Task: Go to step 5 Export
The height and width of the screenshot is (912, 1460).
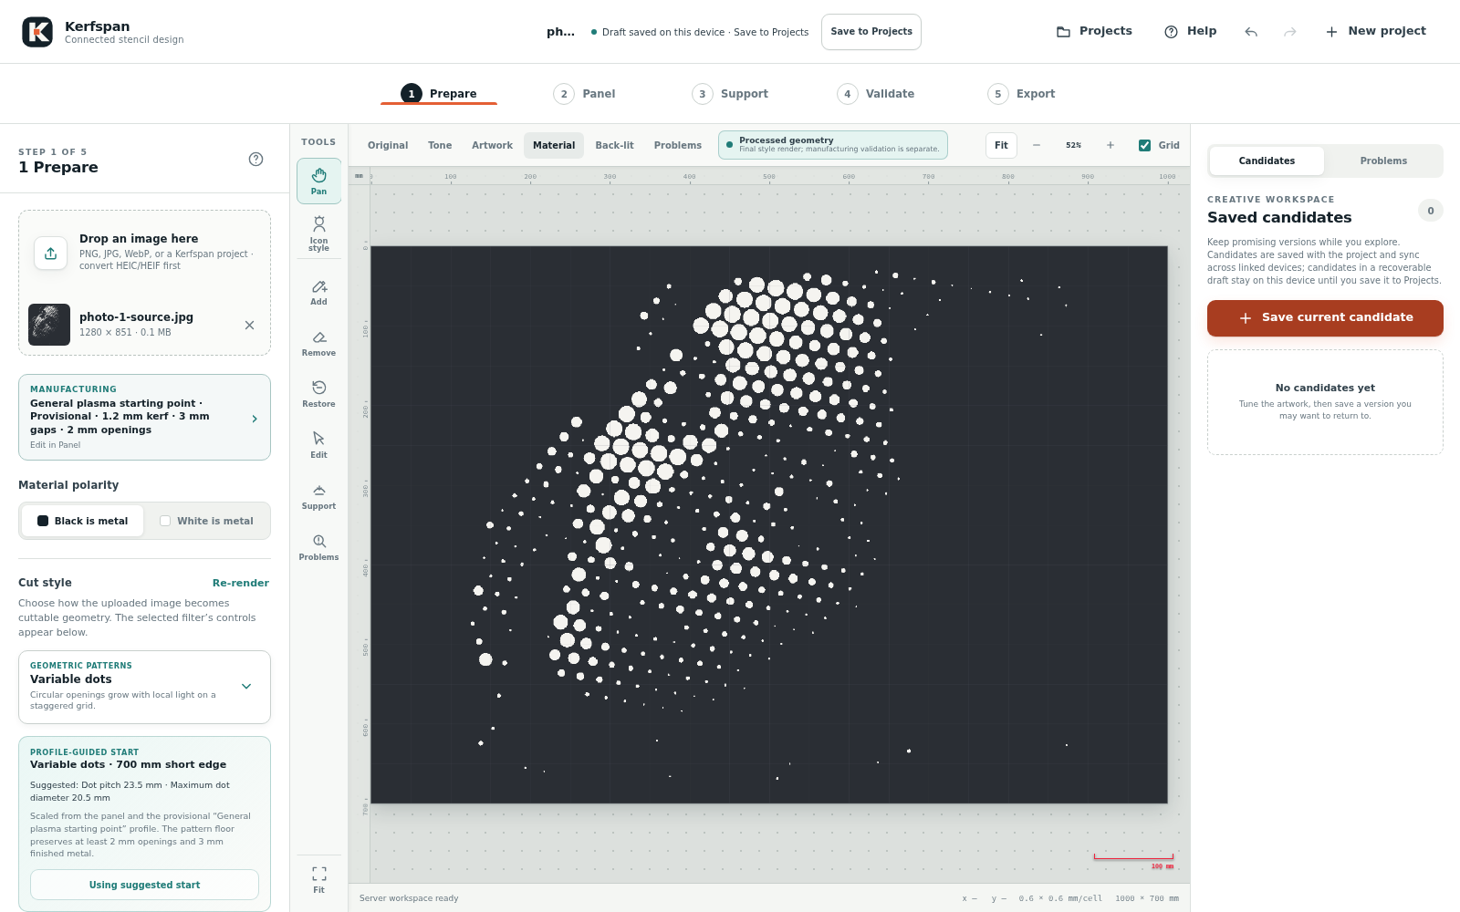Action: point(1022,94)
